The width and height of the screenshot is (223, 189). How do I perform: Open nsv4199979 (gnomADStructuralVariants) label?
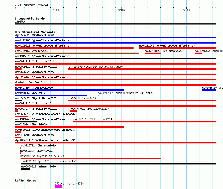tap(95, 67)
